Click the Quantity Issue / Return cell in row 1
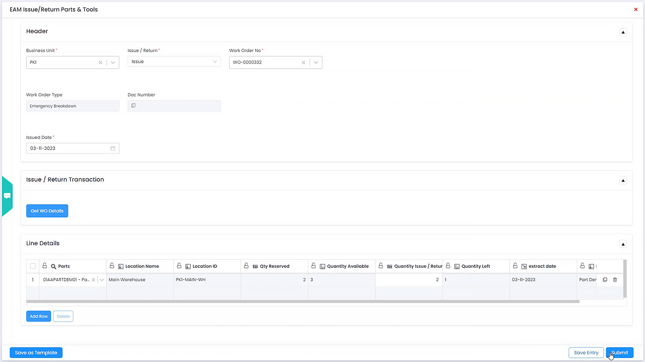645x362 pixels. [408, 280]
